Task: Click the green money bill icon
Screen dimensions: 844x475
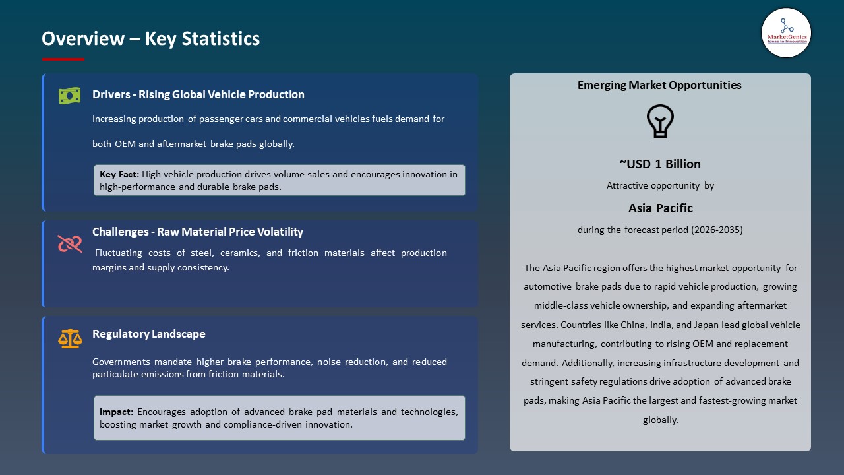Action: pyautogui.click(x=69, y=96)
